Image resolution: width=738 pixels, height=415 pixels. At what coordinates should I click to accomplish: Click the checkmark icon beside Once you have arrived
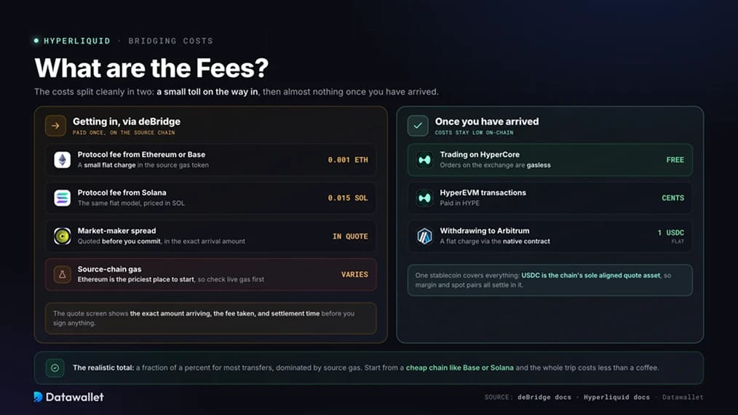tap(418, 126)
